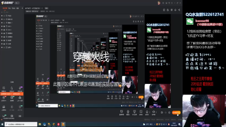Select the 文本 5 source row
The height and width of the screenshot is (127, 226).
tap(12, 26)
